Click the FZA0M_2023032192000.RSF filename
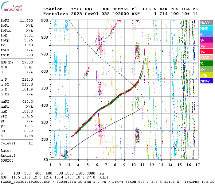Screen dimensions: 215x184 25,182
